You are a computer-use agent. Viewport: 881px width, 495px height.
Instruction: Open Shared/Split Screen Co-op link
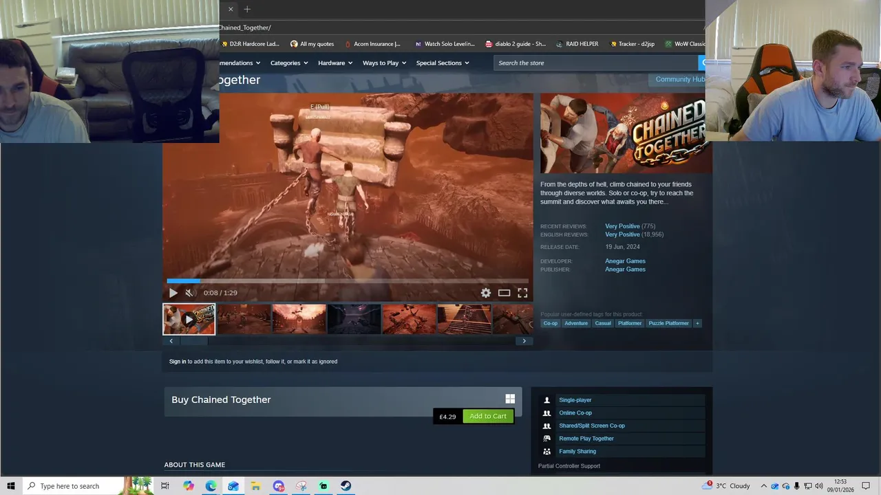tap(592, 426)
